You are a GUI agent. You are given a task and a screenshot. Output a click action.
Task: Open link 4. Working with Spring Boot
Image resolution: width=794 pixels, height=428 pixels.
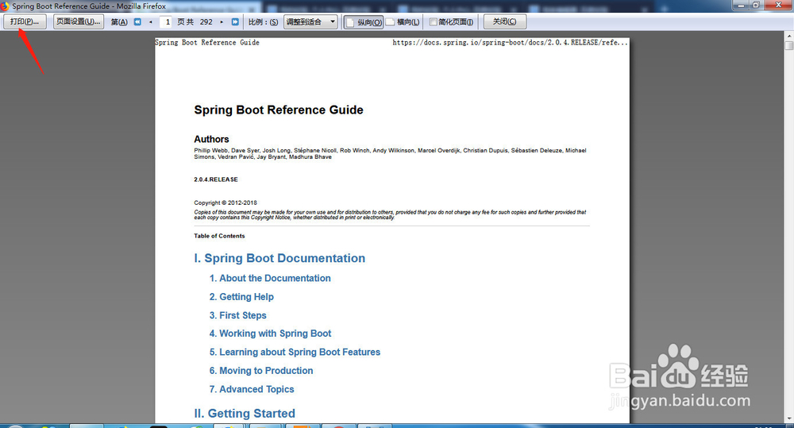[271, 334]
